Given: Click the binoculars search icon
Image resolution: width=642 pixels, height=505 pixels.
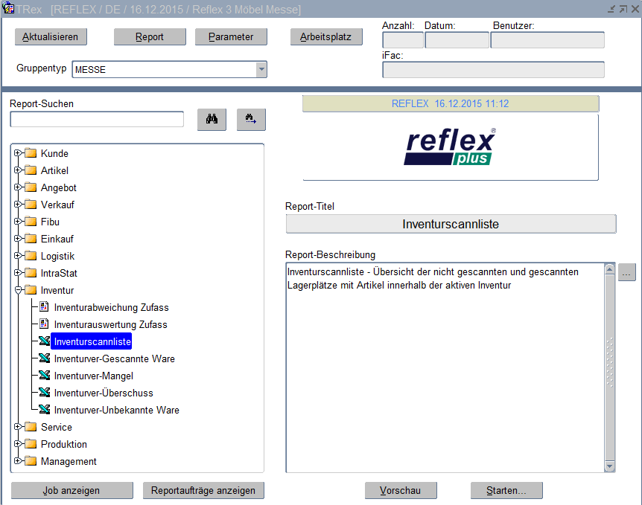Looking at the screenshot, I should (212, 119).
